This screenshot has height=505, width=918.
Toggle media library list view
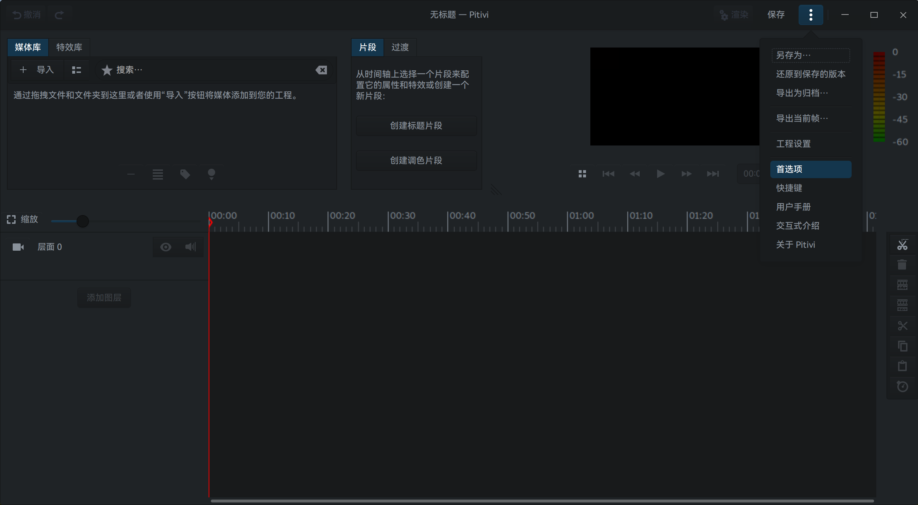coord(76,70)
